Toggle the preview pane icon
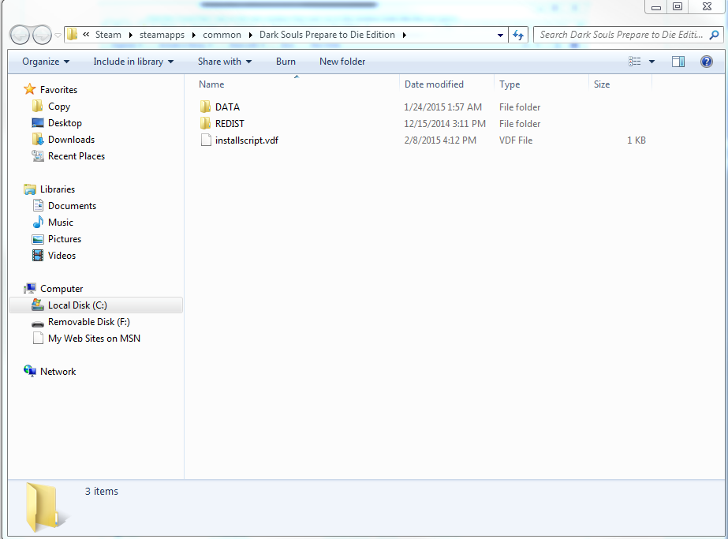Viewport: 728px width, 539px height. (678, 62)
